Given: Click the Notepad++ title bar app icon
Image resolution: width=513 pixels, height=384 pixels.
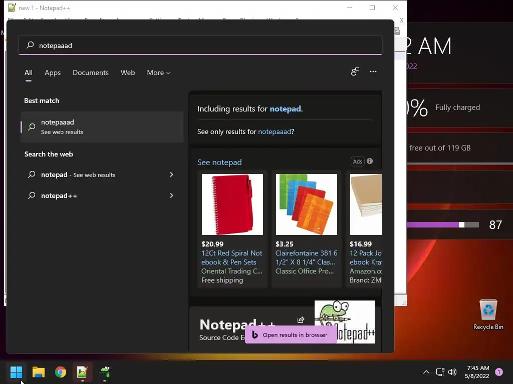Looking at the screenshot, I should click(12, 7).
